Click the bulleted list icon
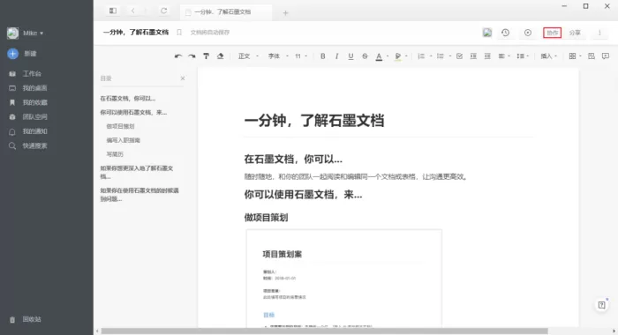Viewport: 618px width, 335px height. [441, 56]
